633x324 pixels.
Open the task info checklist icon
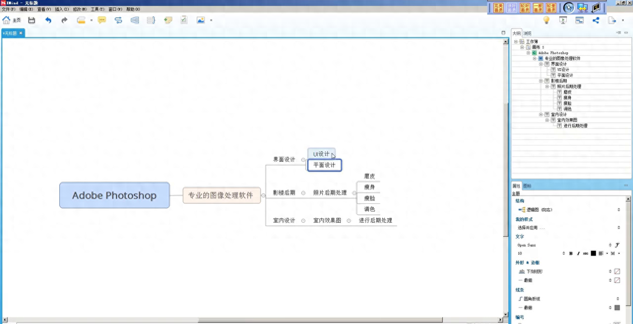(x=184, y=20)
